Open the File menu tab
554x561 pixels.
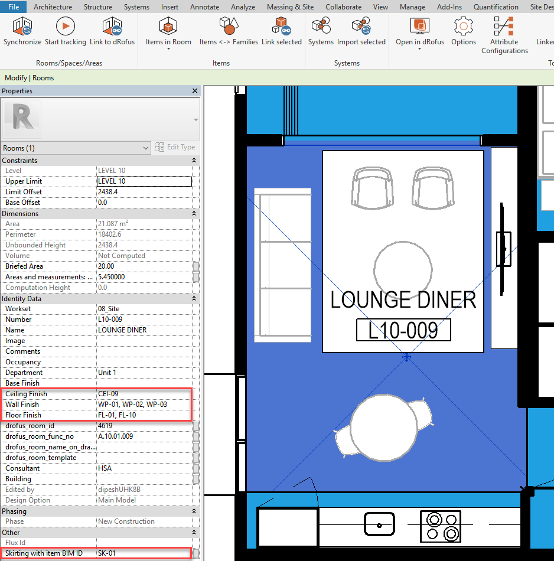tap(13, 7)
